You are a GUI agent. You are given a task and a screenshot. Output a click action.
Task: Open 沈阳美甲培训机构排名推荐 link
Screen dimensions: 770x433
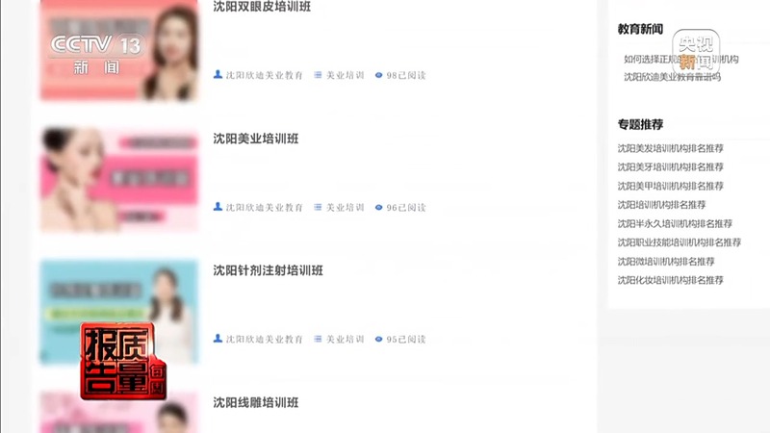(x=670, y=186)
